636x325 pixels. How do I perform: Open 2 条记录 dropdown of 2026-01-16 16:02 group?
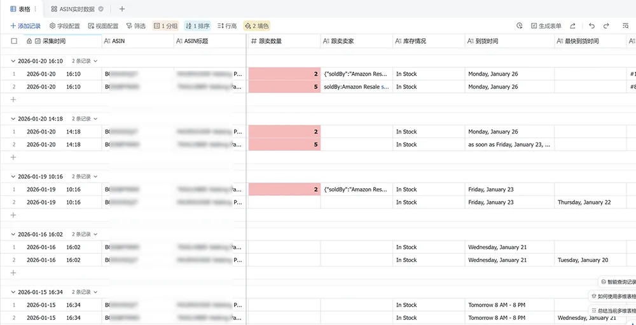click(x=85, y=234)
